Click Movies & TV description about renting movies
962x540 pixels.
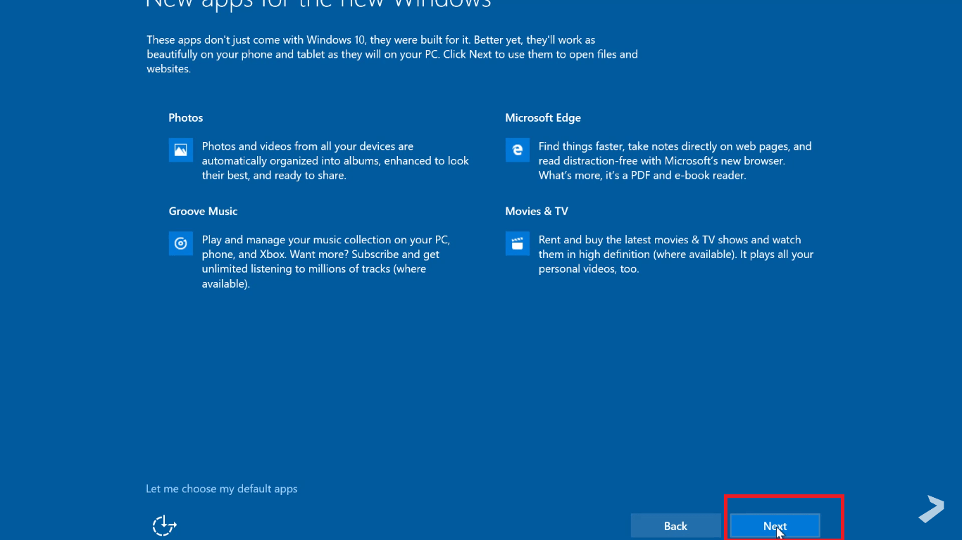coord(676,255)
